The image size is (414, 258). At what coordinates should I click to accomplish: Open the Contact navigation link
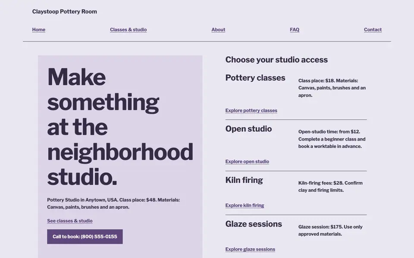[x=373, y=30]
